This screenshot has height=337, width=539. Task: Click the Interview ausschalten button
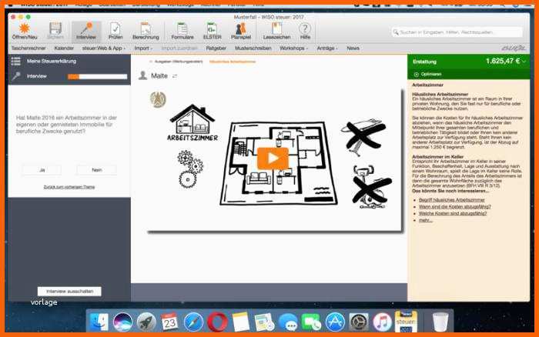tap(69, 292)
